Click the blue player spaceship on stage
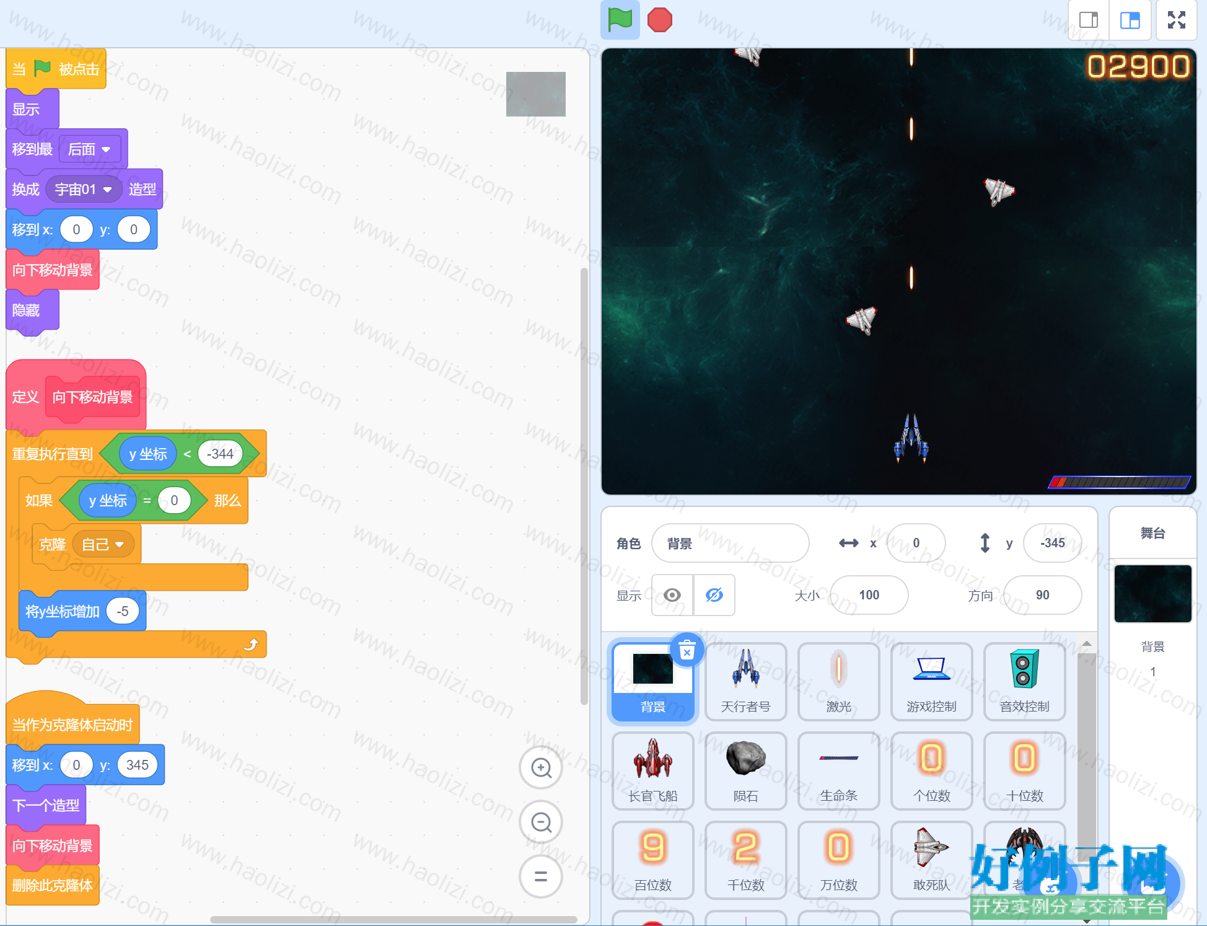 click(x=911, y=439)
